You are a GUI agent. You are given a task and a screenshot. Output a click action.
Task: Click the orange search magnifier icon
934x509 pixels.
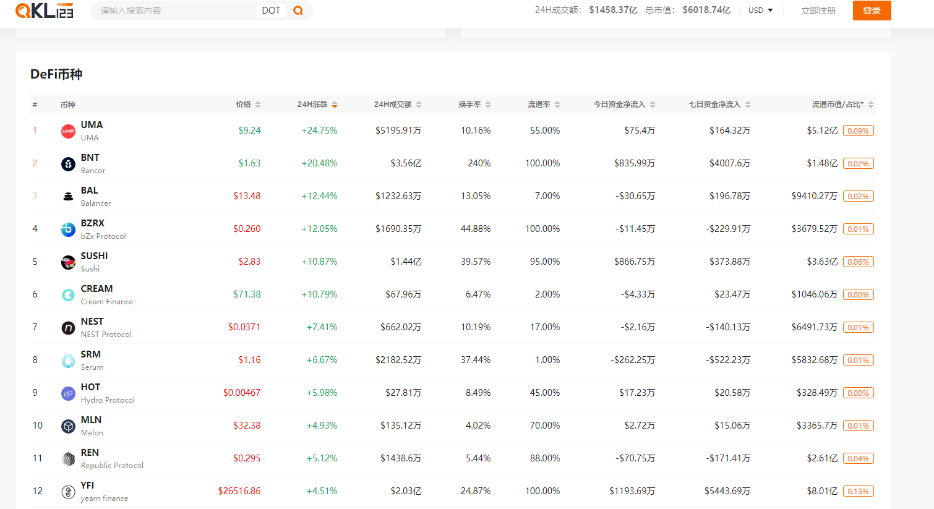pos(298,11)
